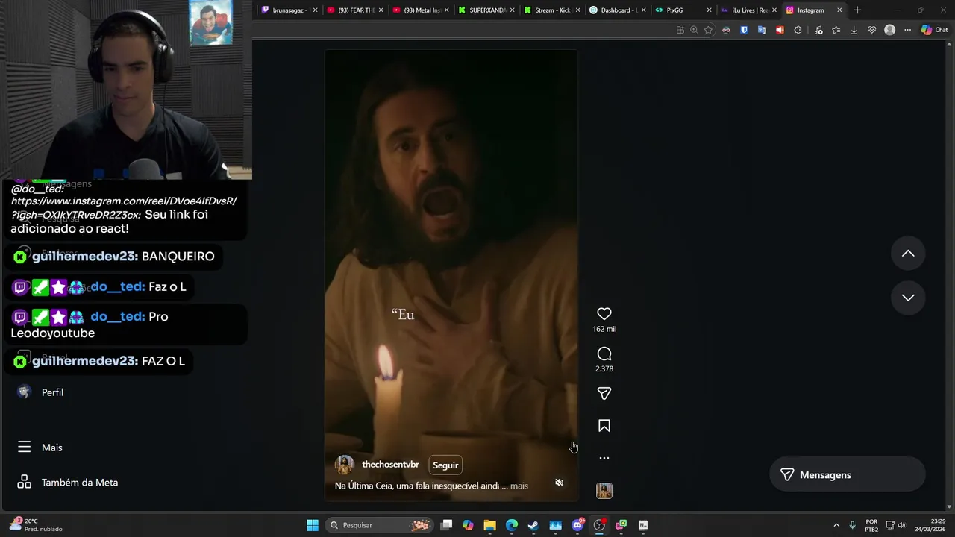Click the 162 mil likes count
The width and height of the screenshot is (955, 537).
[604, 329]
